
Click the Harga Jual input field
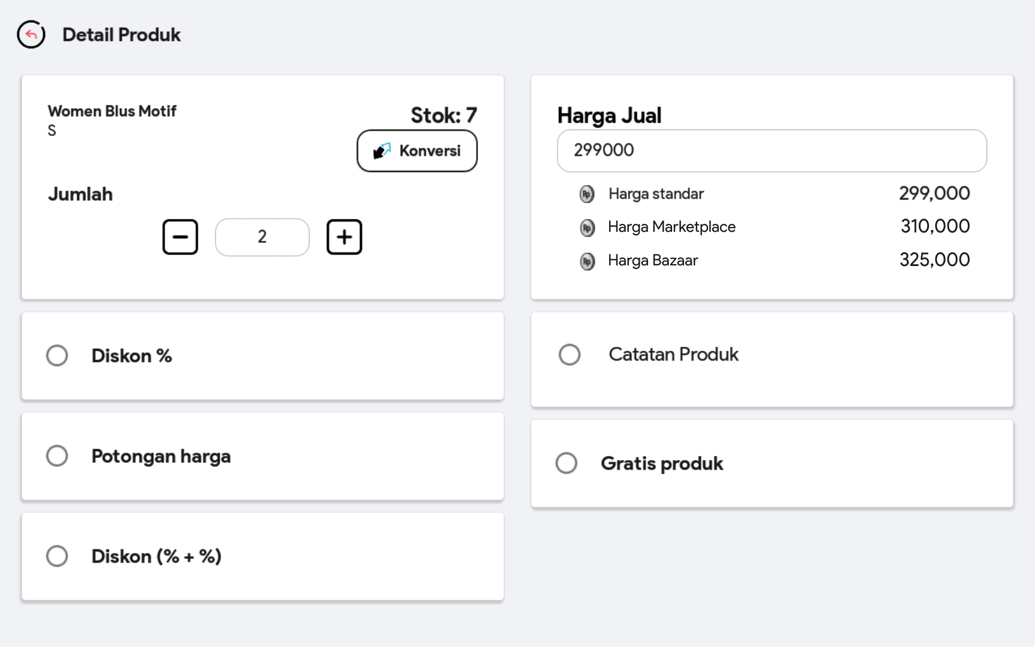(771, 150)
